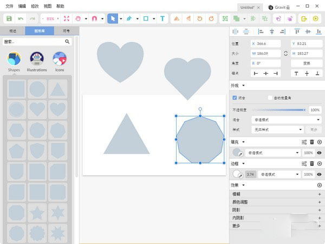
Task: Open the 文件 menu
Action: coord(9,5)
